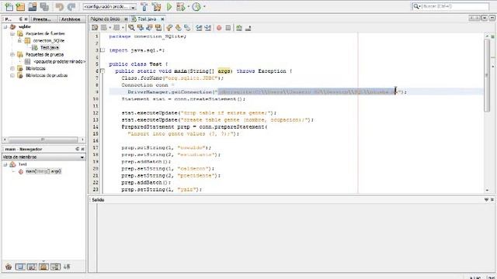
Task: Click the Debug Project icon
Action: pos(181,7)
